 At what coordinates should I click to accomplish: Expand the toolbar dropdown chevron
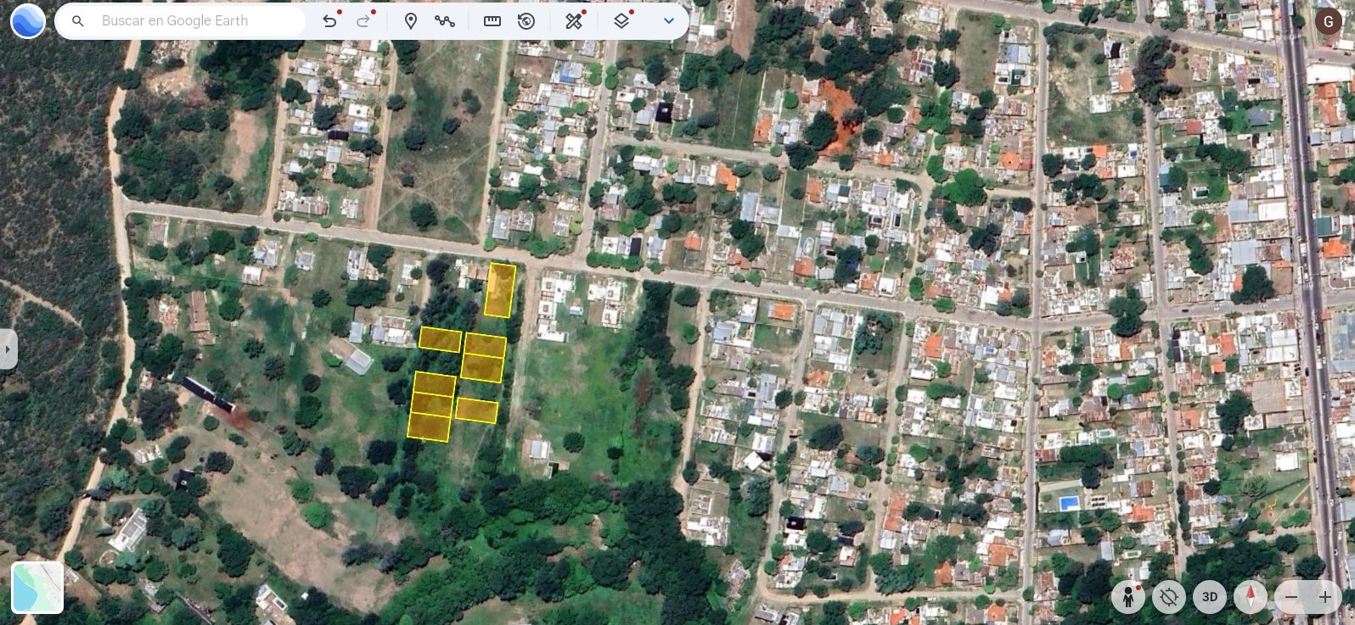[x=669, y=21]
